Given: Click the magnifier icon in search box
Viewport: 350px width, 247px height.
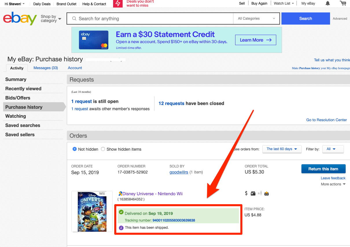Looking at the screenshot, I should pyautogui.click(x=74, y=19).
